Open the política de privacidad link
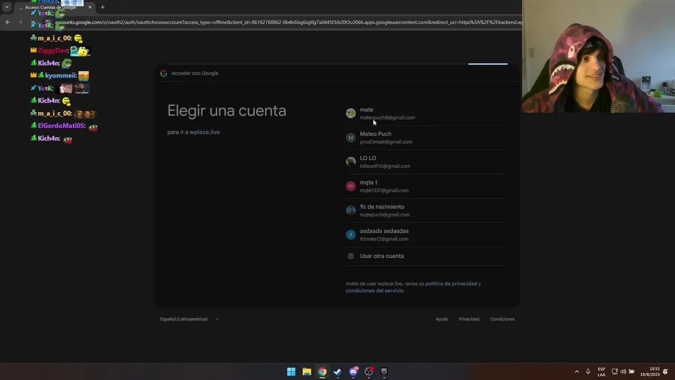 click(x=451, y=283)
